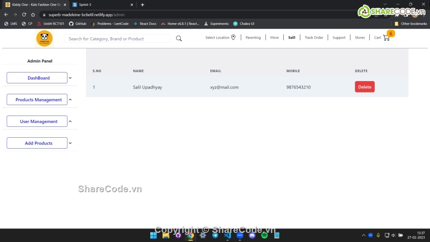Image resolution: width=430 pixels, height=242 pixels.
Task: Expand the DashBoard chevron
Action: point(70,78)
